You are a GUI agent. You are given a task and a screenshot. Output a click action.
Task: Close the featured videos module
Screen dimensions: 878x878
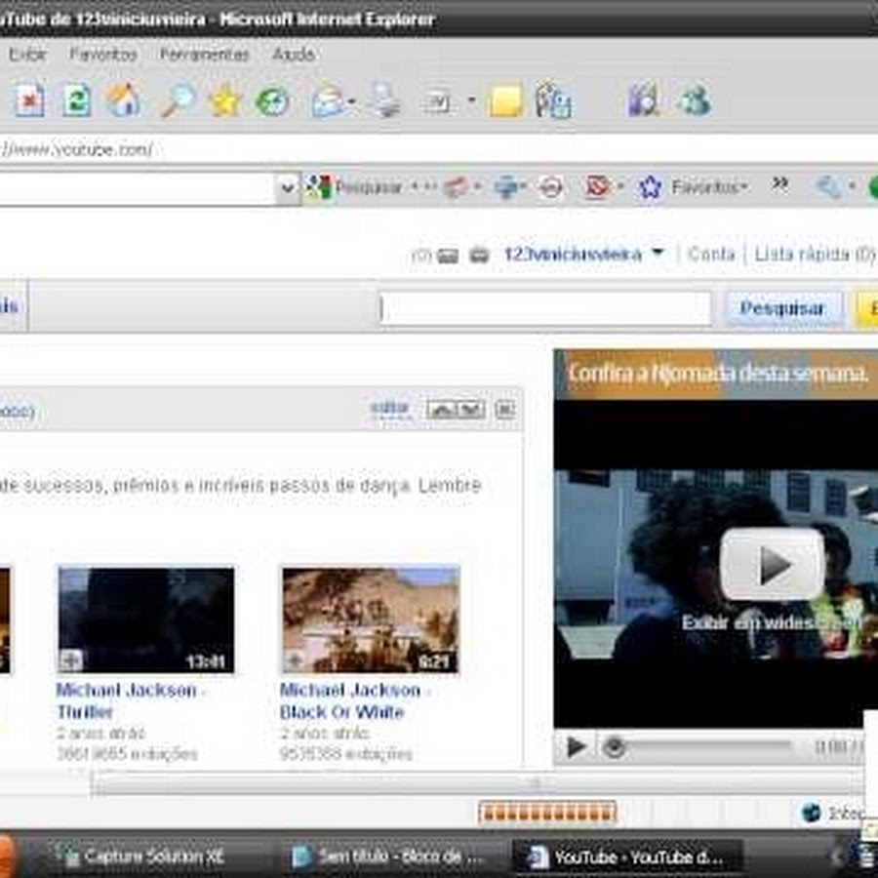[504, 410]
